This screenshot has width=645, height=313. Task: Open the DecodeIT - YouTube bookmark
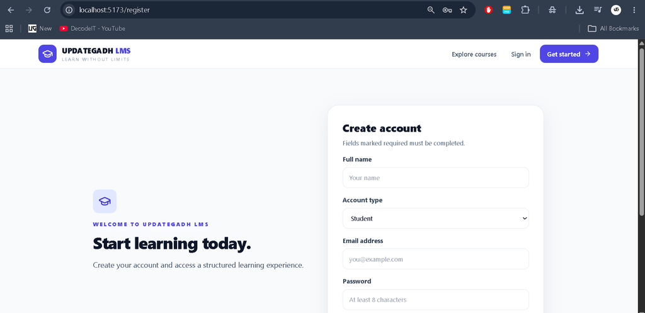(x=93, y=28)
